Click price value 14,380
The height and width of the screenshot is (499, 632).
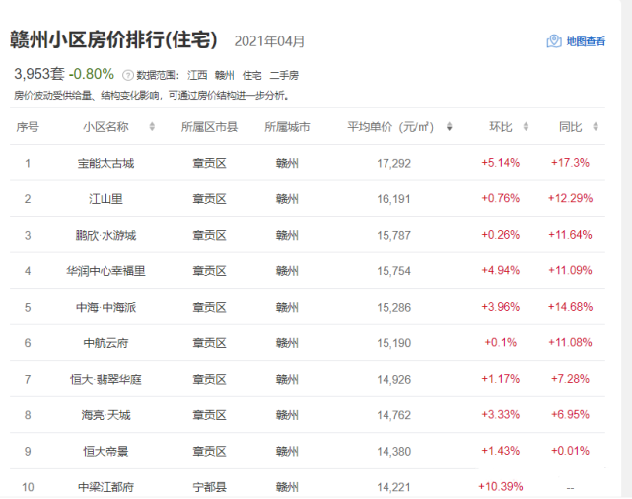tap(393, 451)
